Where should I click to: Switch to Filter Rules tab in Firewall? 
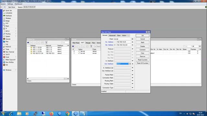[76, 43]
